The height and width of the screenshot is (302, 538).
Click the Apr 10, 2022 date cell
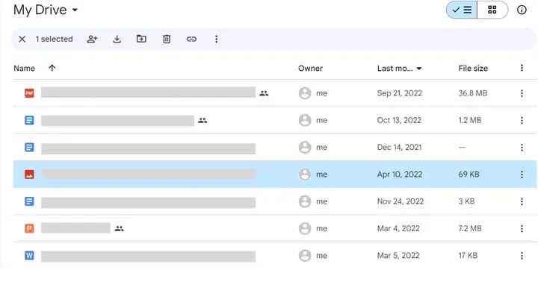click(400, 174)
